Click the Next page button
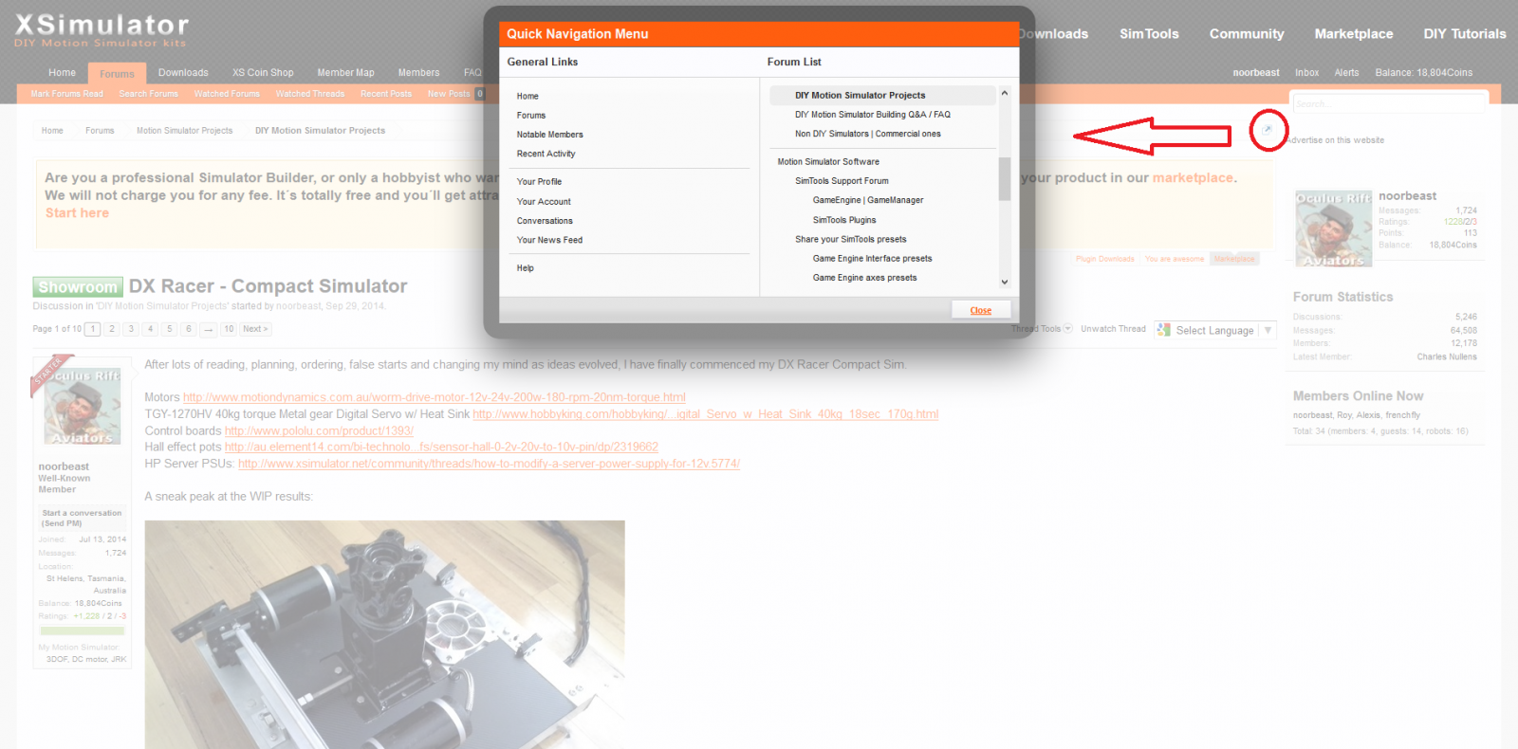Image resolution: width=1518 pixels, height=749 pixels. [255, 329]
